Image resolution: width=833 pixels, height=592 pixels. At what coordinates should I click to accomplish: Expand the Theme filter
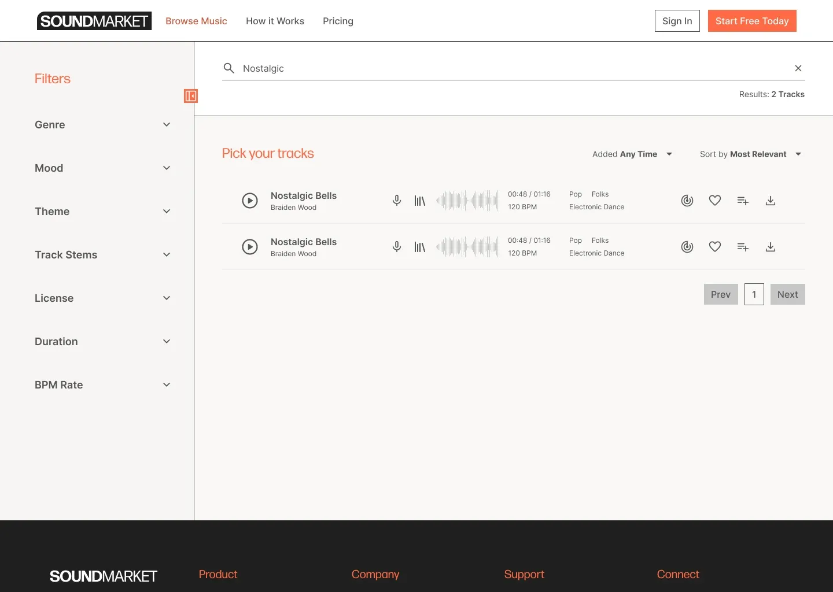[x=103, y=212]
